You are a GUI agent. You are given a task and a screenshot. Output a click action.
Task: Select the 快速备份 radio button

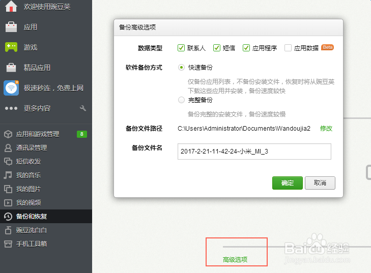182,68
